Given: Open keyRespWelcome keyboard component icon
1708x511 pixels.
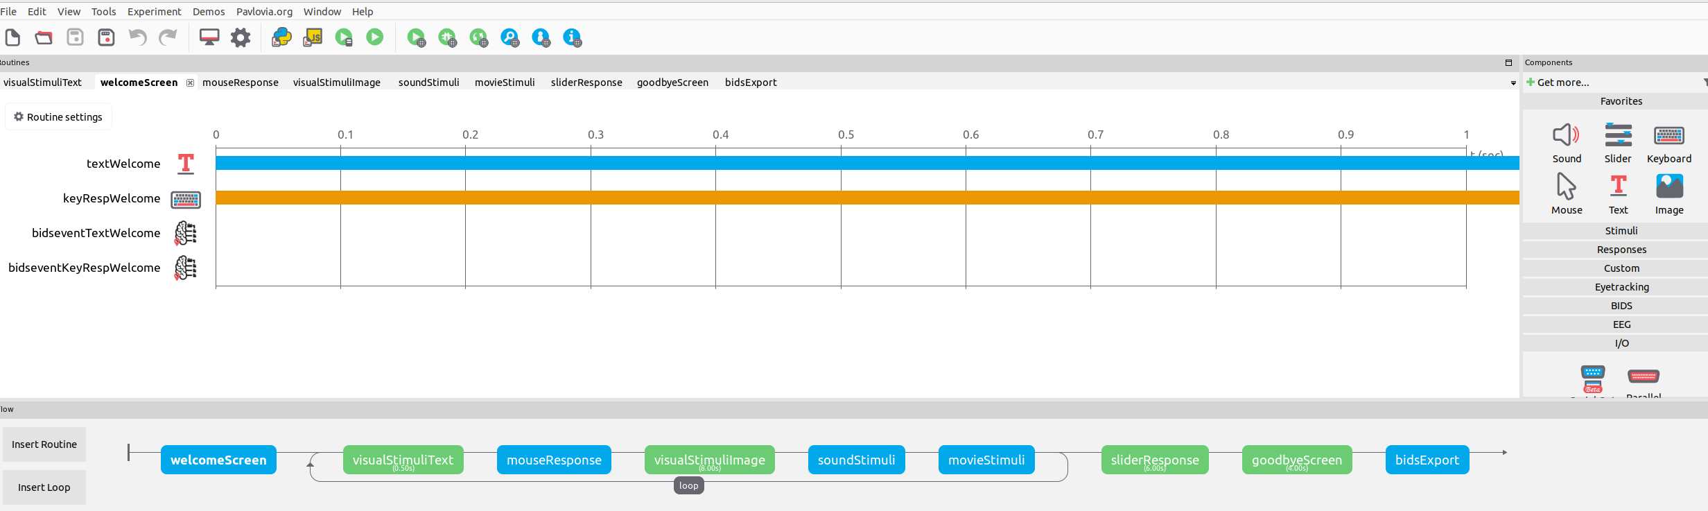Looking at the screenshot, I should click(x=186, y=200).
